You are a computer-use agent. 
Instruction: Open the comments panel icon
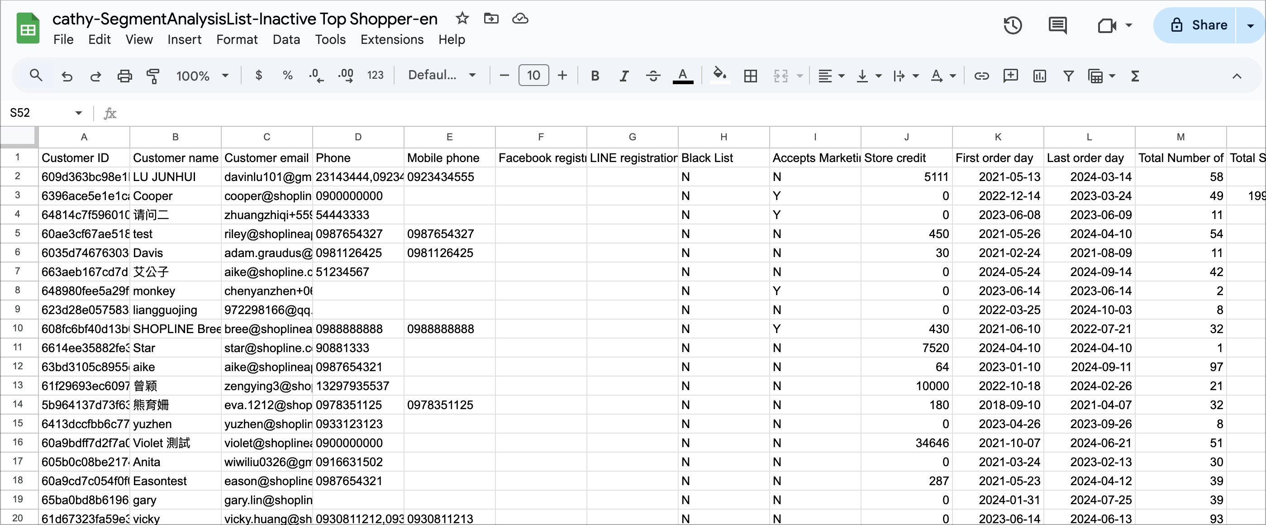click(1057, 25)
